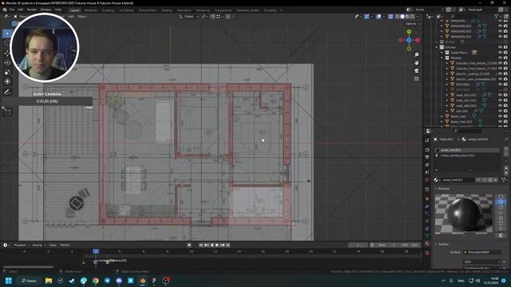This screenshot has width=511, height=287.
Task: Open the outliner filter funnel
Action: 497,16
